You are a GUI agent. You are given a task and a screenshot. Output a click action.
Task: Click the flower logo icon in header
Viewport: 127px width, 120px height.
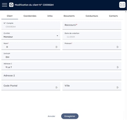pos(11,5)
